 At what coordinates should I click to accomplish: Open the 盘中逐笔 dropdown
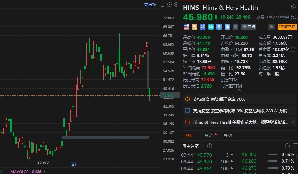click(193, 146)
